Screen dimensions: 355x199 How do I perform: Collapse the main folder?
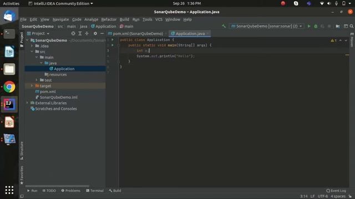point(37,57)
